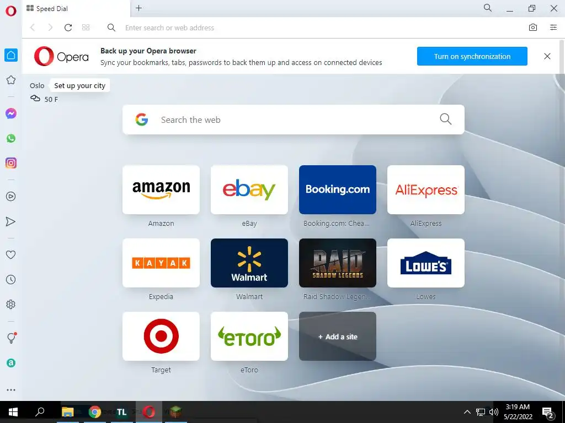Go back to previous page
565x423 pixels.
33,28
